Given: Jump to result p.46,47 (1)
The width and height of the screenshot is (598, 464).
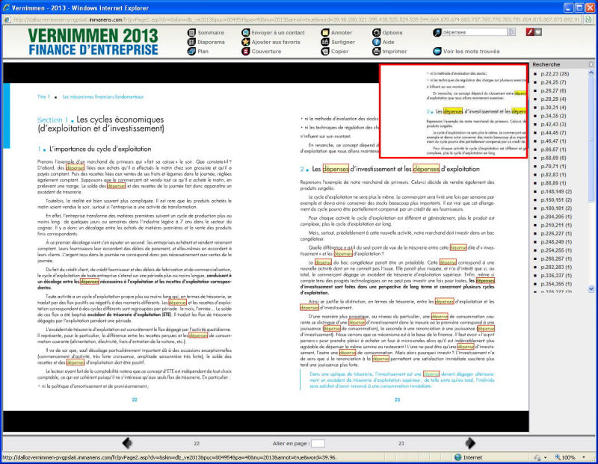Looking at the screenshot, I should pyautogui.click(x=553, y=141).
